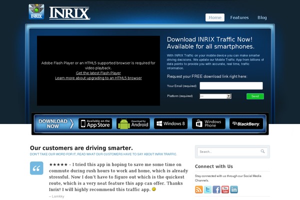Click the 'Download INRIX Traffic Now!' headline
The width and height of the screenshot is (300, 200).
209,39
